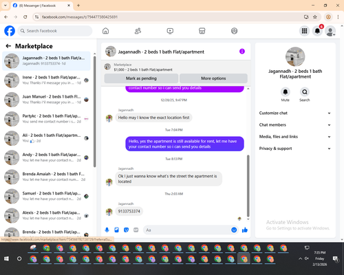Open Windows notification center icon
344x275 pixels.
336,258
